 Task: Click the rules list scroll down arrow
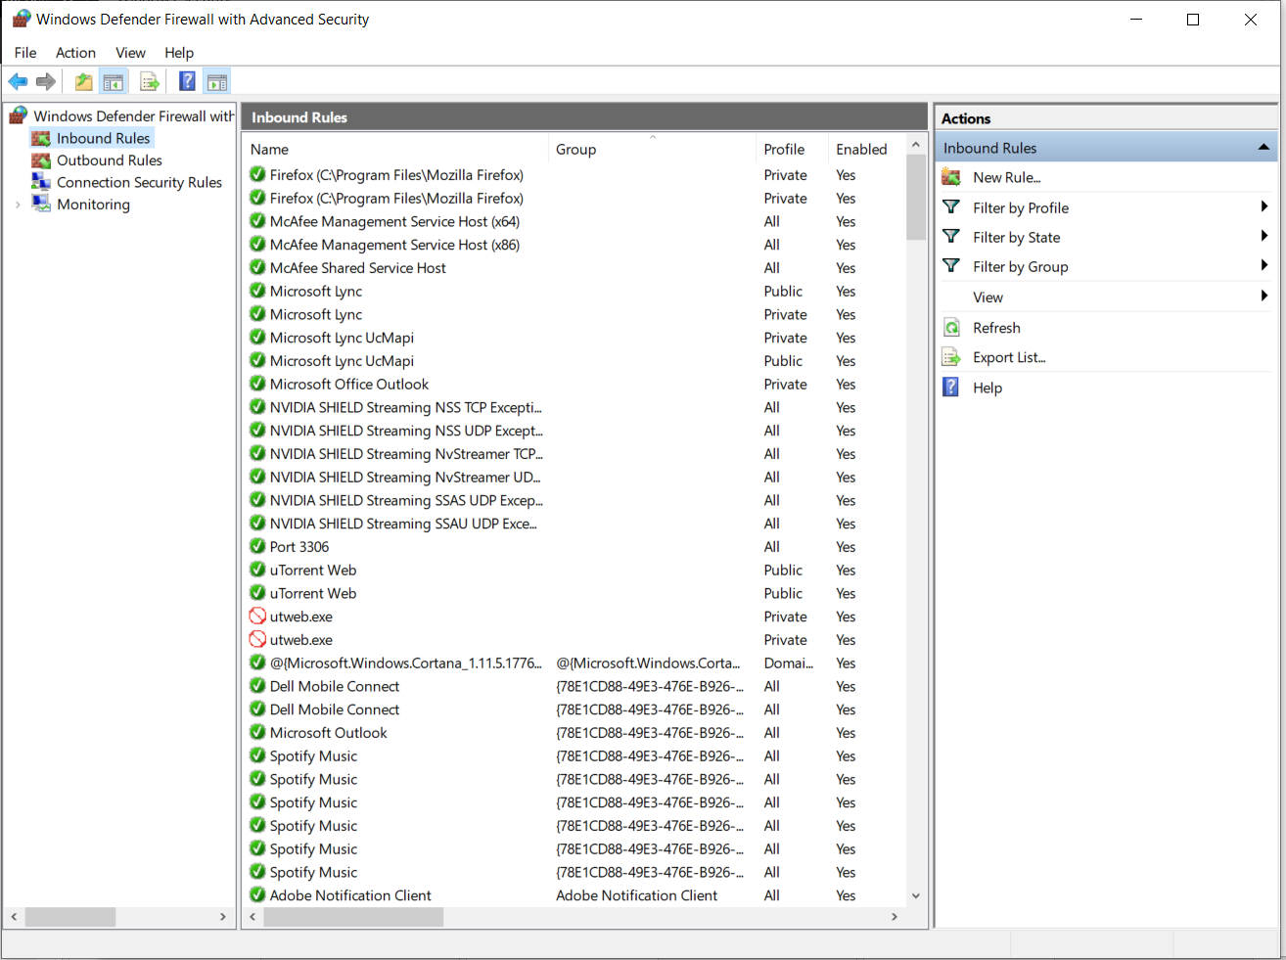click(916, 895)
